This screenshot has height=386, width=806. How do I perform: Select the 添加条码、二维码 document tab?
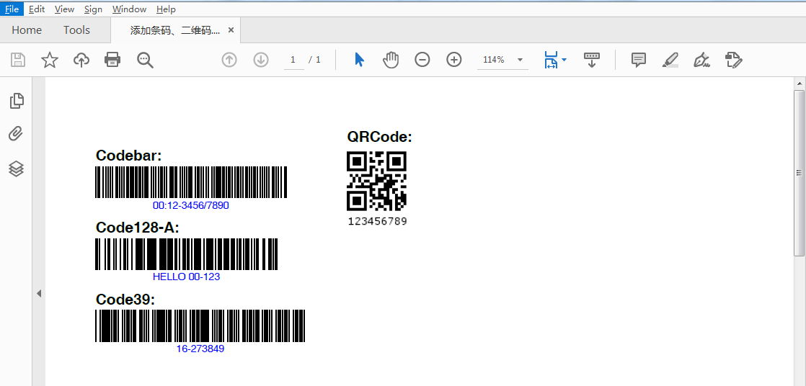tap(174, 30)
